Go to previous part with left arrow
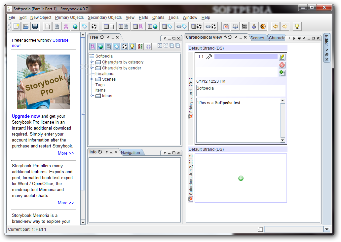This screenshot has width=341, height=242. (275, 26)
